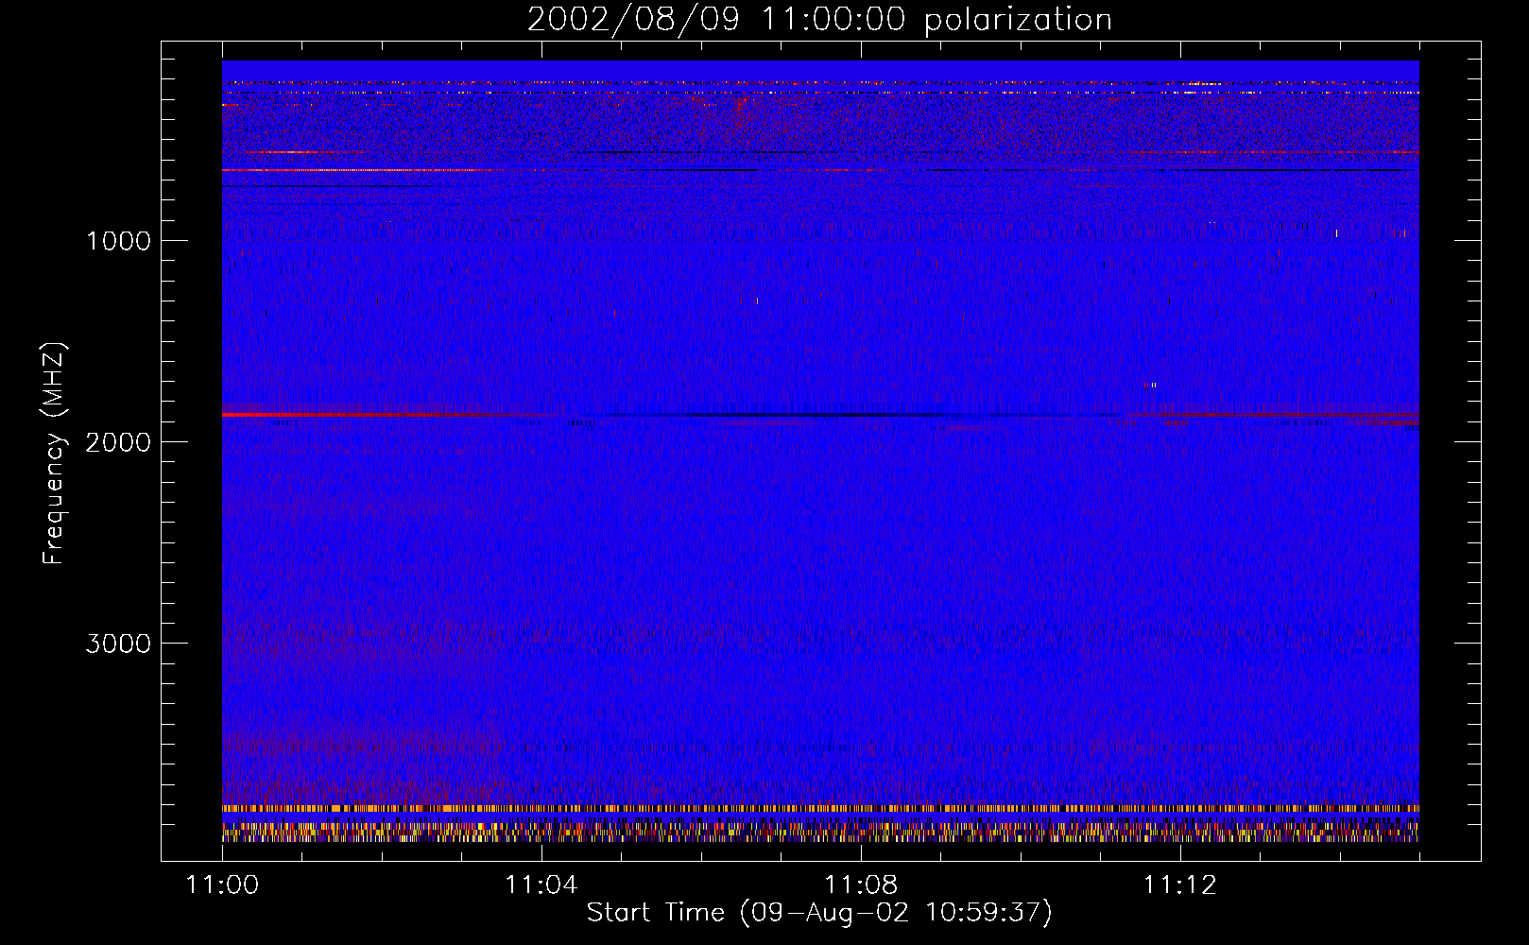Click the 11:00 time tick label

(x=222, y=885)
